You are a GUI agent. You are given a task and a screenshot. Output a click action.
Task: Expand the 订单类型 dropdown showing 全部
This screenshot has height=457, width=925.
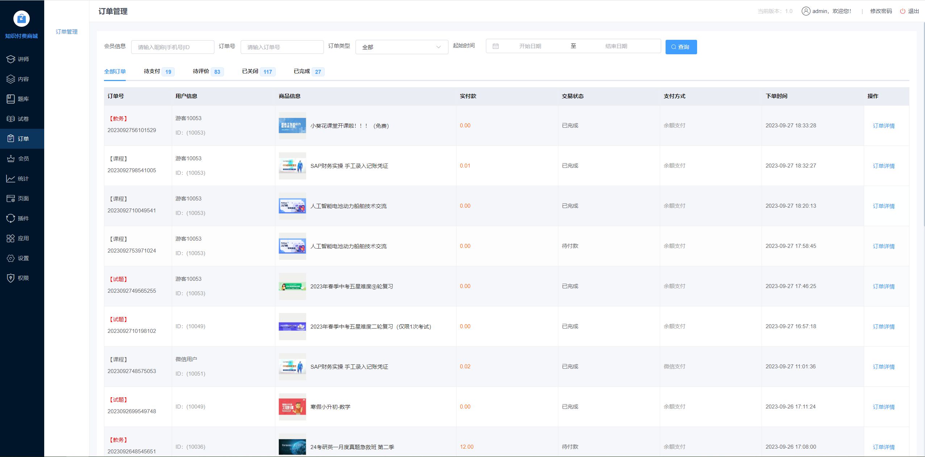tap(401, 47)
